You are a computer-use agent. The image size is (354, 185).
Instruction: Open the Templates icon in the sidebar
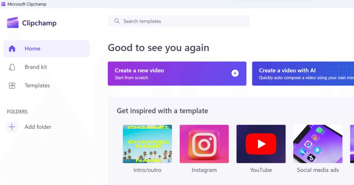12,85
